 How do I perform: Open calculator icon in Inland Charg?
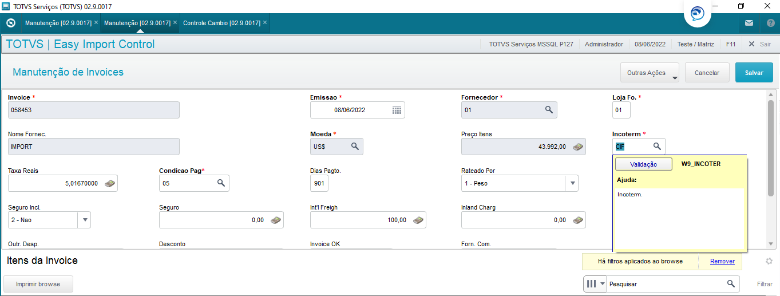[578, 220]
